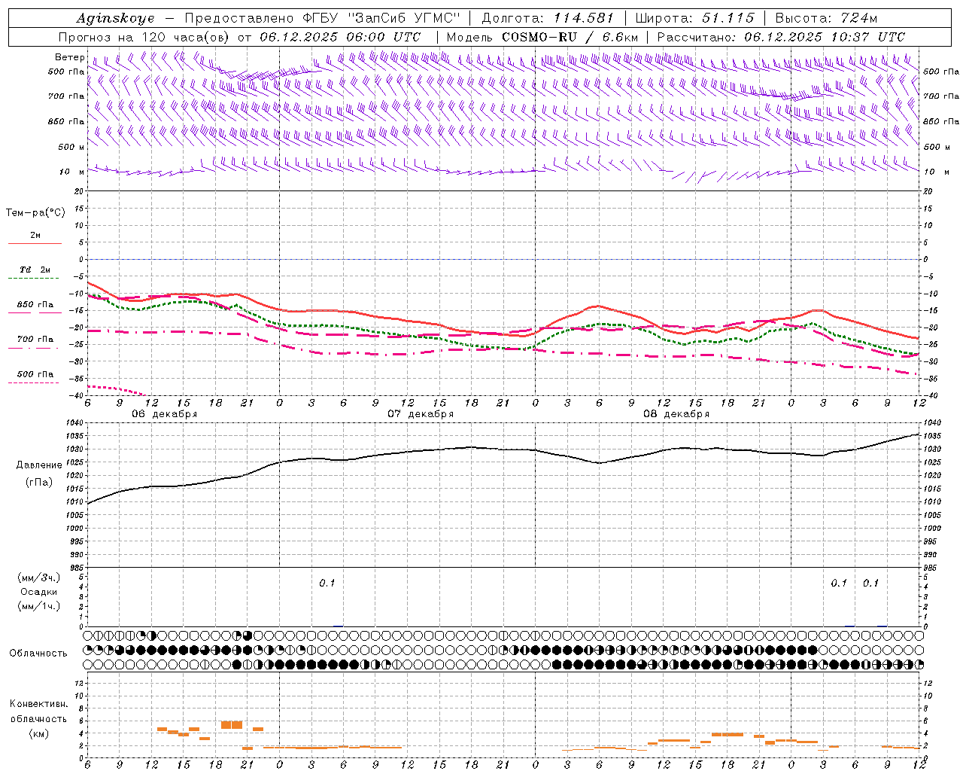Click the Конвективн. convective cloud label
The height and width of the screenshot is (771, 963).
(x=39, y=705)
